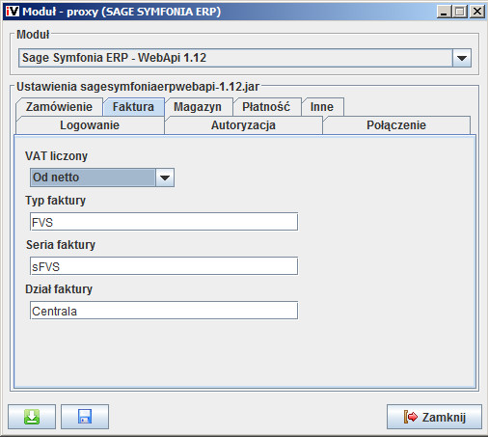The image size is (488, 437).
Task: Click the red exit icon beside Zamknij
Action: 411,417
